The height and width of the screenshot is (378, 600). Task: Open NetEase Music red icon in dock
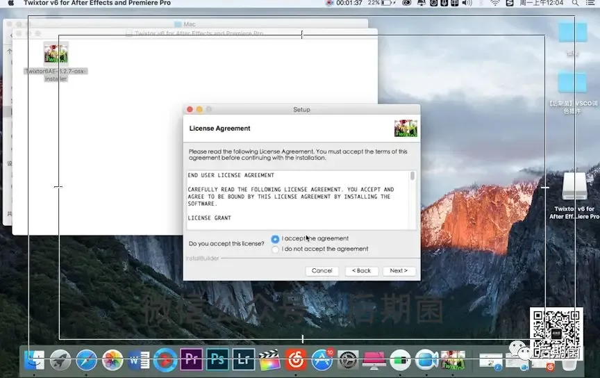[296, 360]
